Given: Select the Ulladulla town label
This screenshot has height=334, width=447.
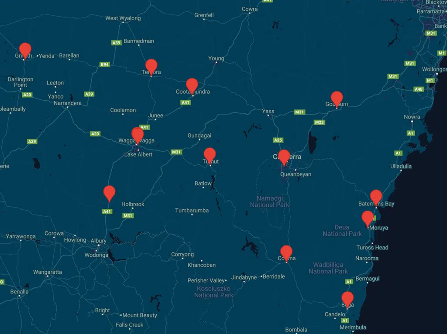Looking at the screenshot, I should tap(401, 166).
